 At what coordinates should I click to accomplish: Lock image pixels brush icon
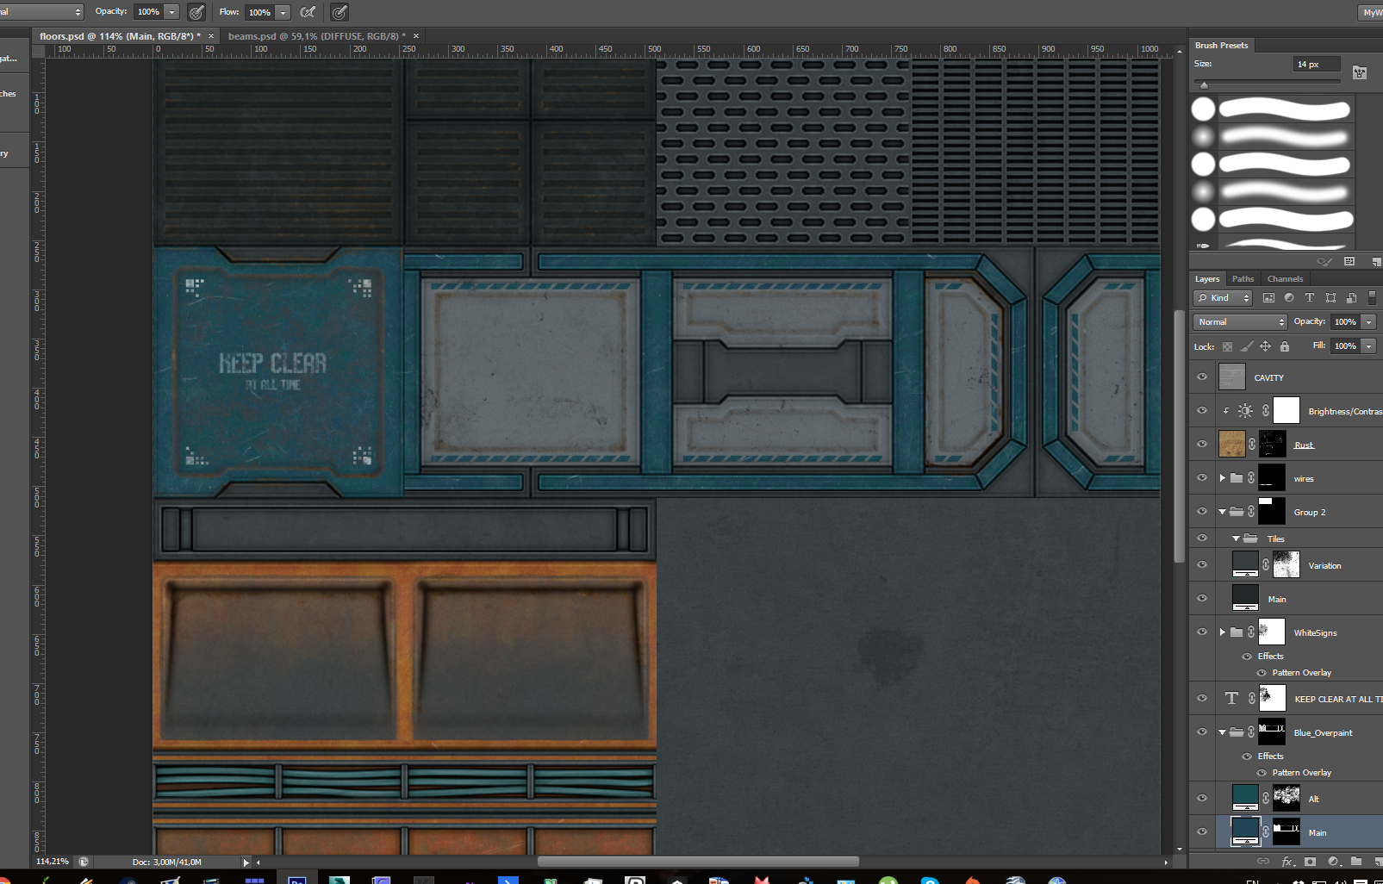[1247, 346]
